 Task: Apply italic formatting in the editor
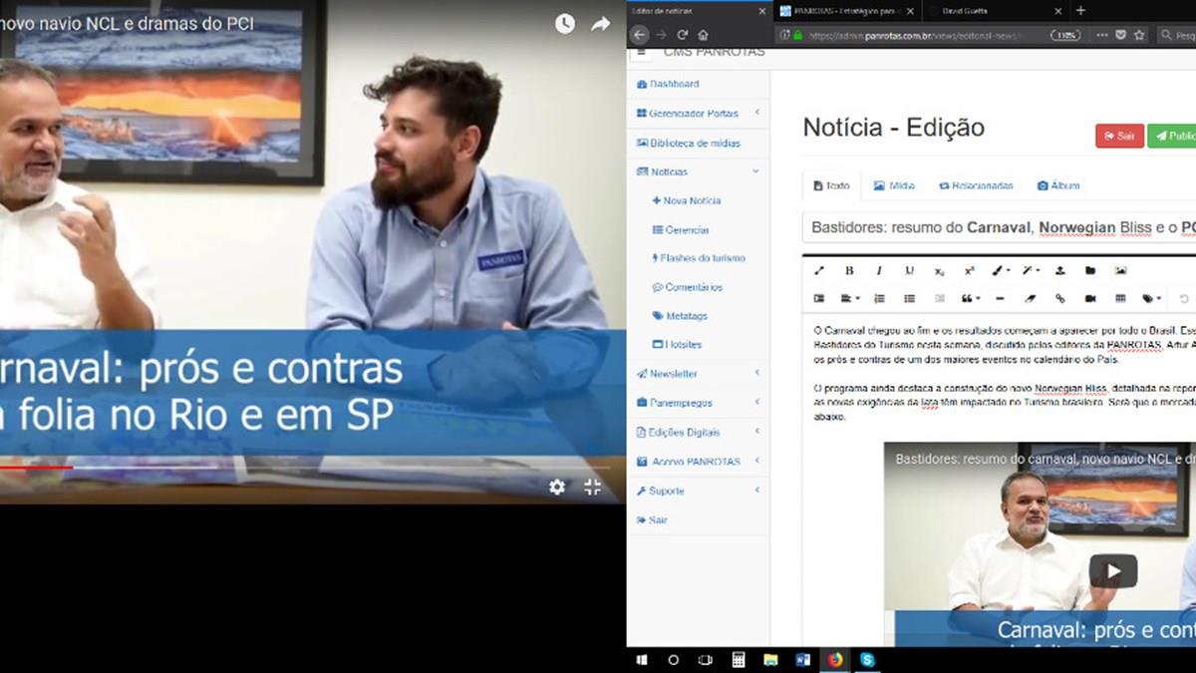[x=879, y=270]
